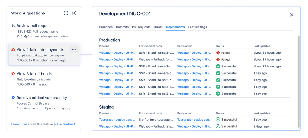The image size is (308, 138).
Task: Click the Deployments panel vertical scrollbar
Action: [299, 82]
